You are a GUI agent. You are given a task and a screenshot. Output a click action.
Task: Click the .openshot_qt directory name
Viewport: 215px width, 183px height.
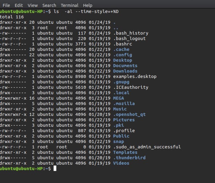click(129, 114)
